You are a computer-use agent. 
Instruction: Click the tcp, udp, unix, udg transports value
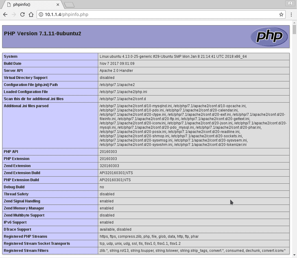[x=140, y=243]
